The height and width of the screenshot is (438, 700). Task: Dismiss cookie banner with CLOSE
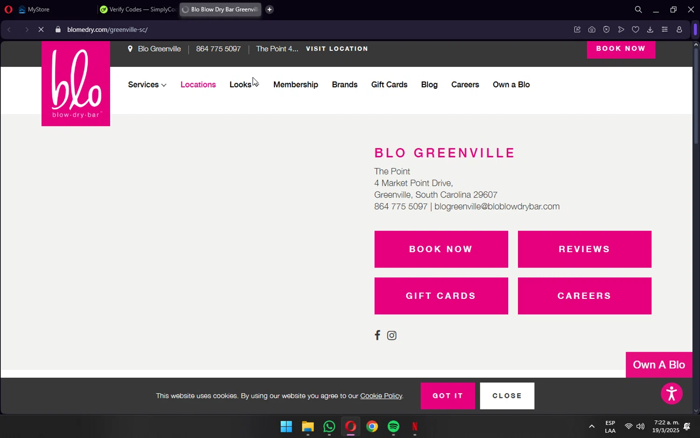point(507,396)
